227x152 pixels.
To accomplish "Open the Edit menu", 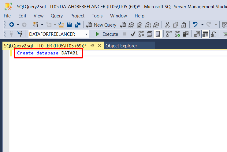I will (22, 16).
